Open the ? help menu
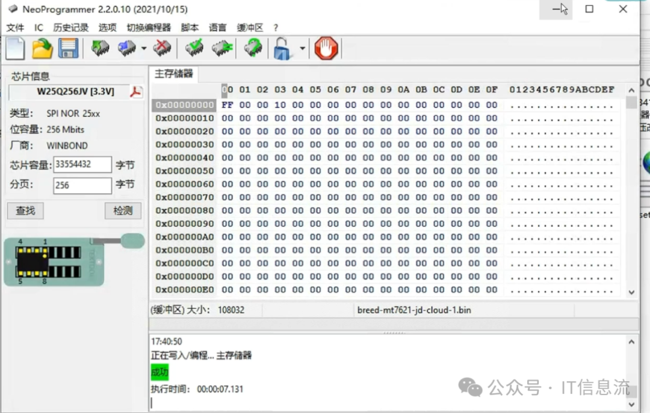This screenshot has width=650, height=413. tap(276, 28)
